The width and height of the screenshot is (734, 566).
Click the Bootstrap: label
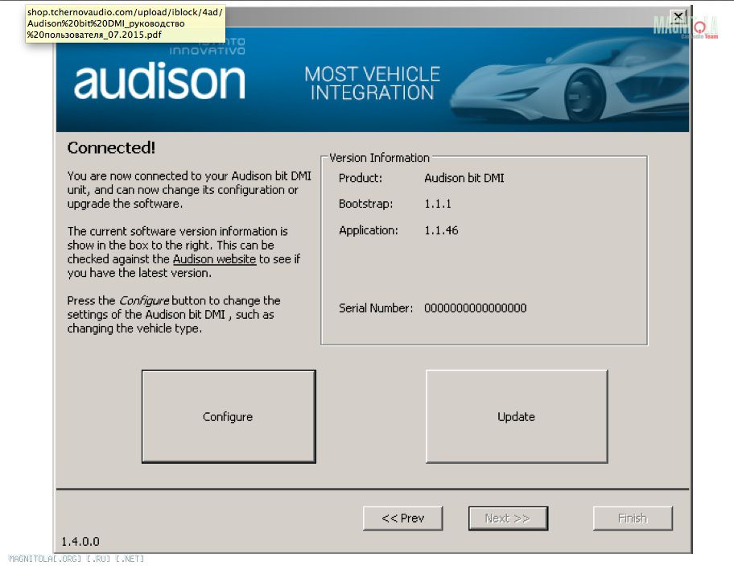(x=365, y=204)
